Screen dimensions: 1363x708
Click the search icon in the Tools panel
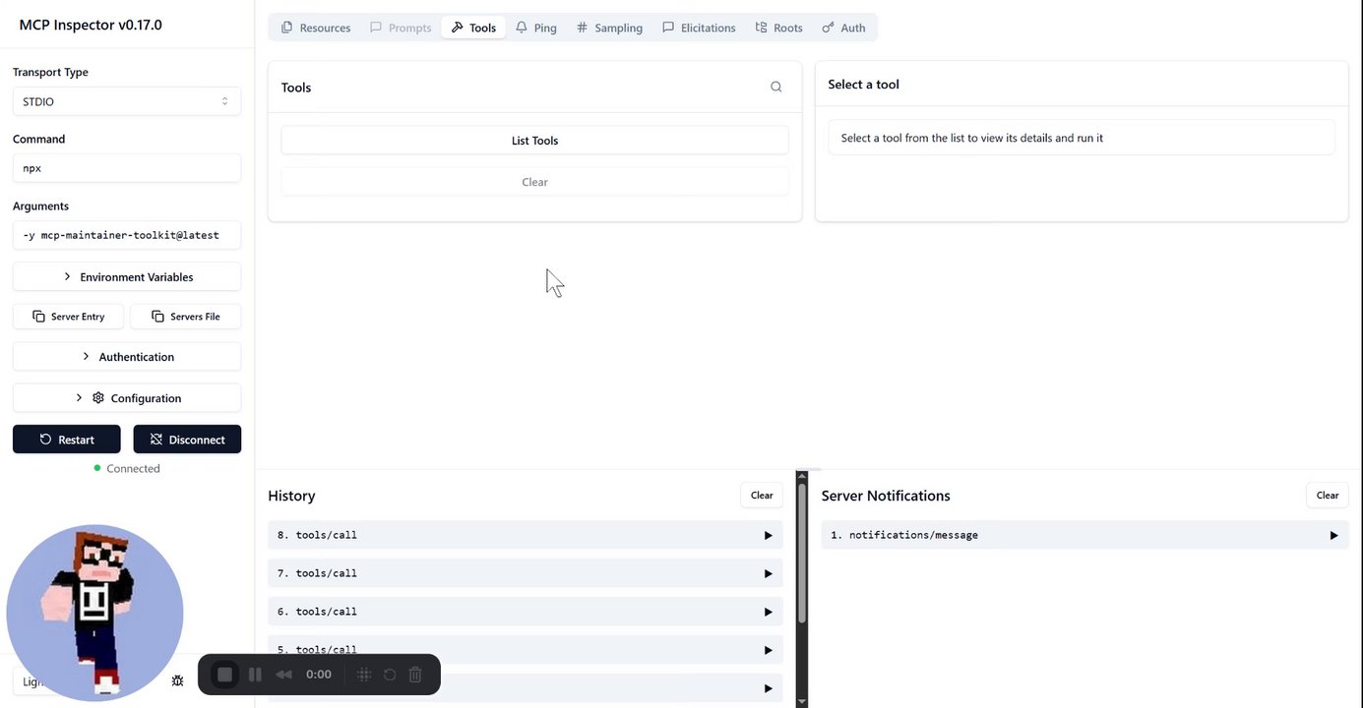776,88
